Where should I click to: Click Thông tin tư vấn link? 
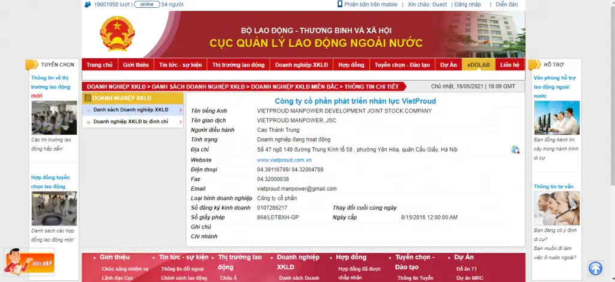553,186
